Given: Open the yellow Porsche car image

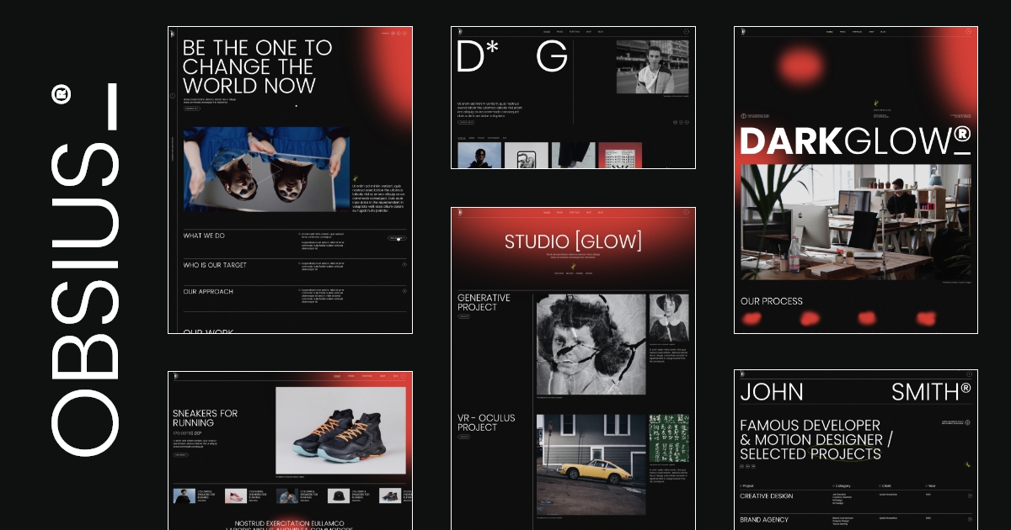Looking at the screenshot, I should pyautogui.click(x=591, y=464).
